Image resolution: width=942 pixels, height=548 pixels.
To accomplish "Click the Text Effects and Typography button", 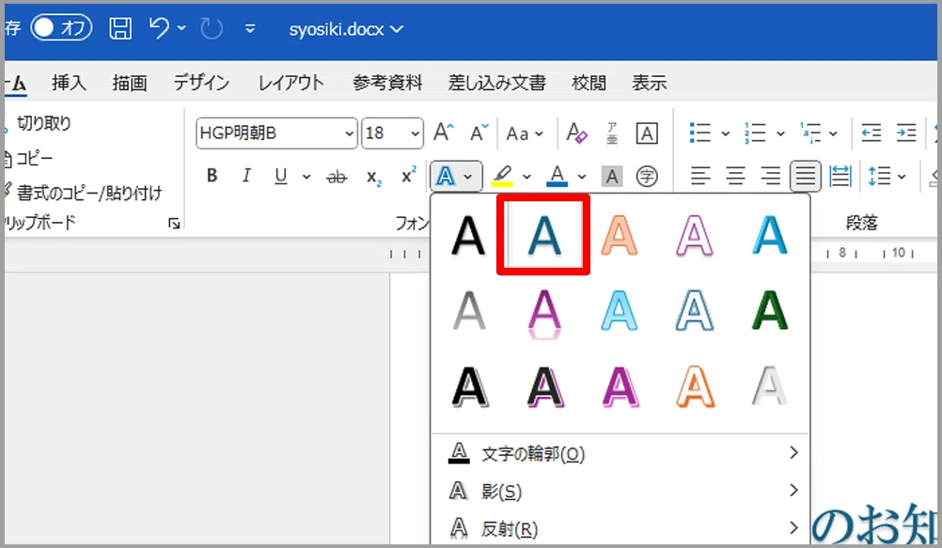I will [x=455, y=176].
